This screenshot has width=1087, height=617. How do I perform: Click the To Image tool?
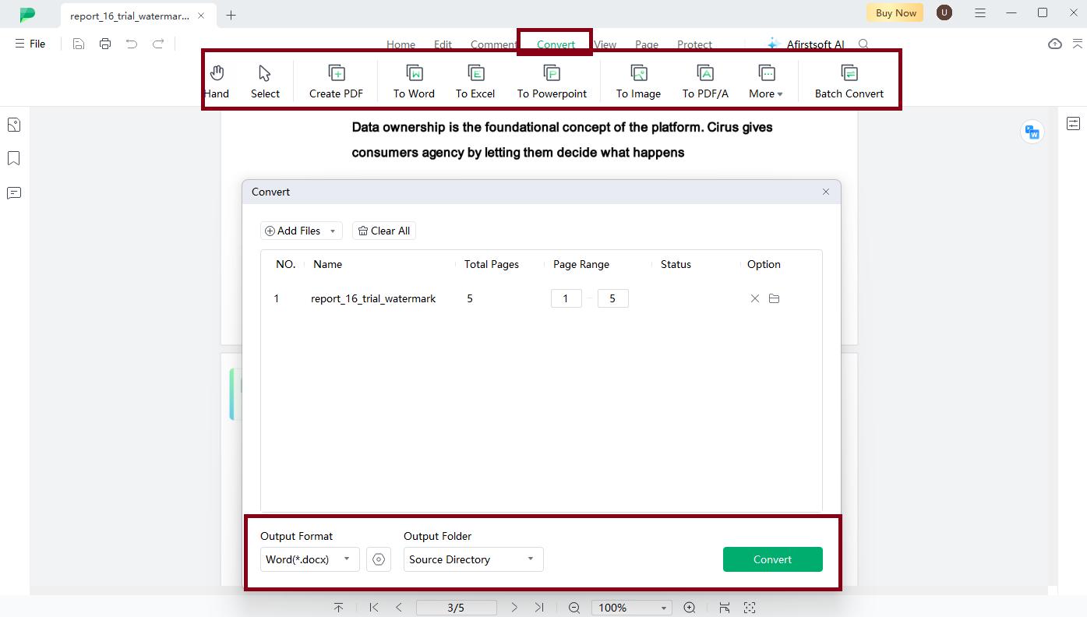pos(638,81)
